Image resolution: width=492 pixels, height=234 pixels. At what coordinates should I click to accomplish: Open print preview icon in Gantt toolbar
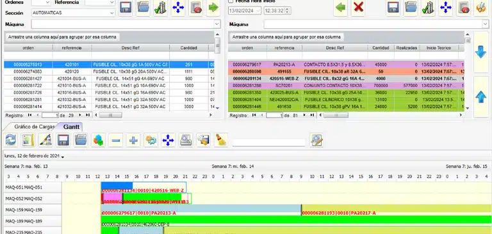click(186, 140)
